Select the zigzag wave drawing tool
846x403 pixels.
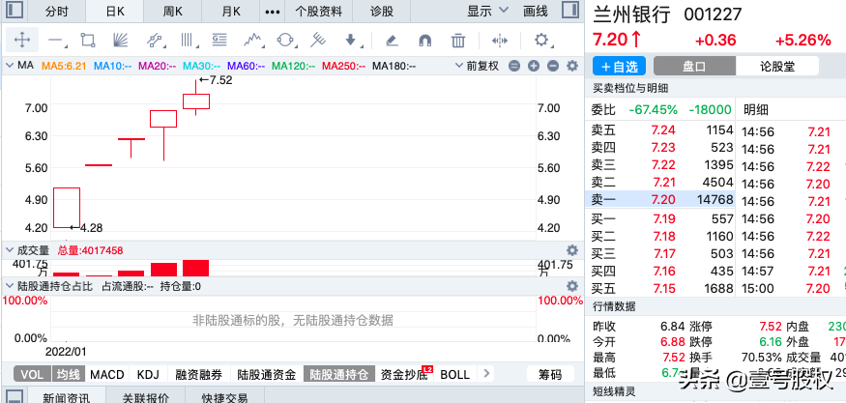point(253,40)
